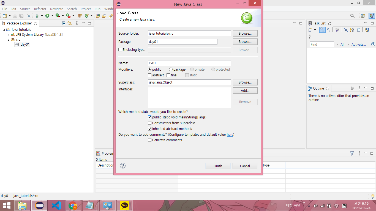Image resolution: width=376 pixels, height=211 pixels.
Task: Click the Cancel button
Action: point(245,166)
